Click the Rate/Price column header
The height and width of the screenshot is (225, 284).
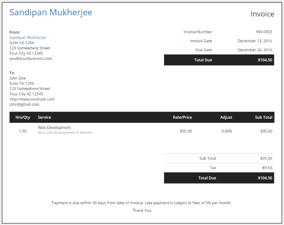click(x=182, y=117)
